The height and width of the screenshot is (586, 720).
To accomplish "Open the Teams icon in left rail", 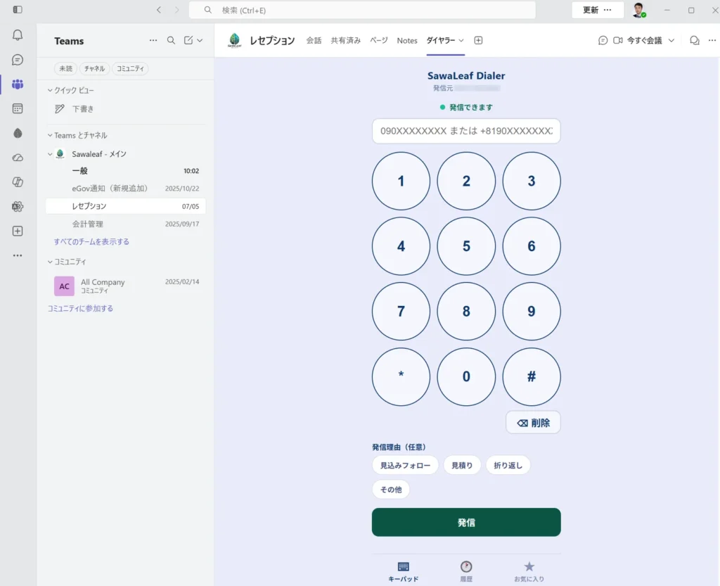I will tap(18, 84).
